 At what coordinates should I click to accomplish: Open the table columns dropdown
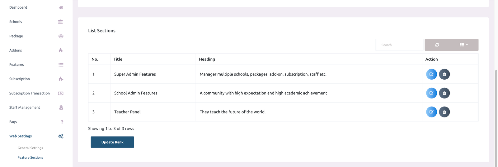[x=463, y=45]
